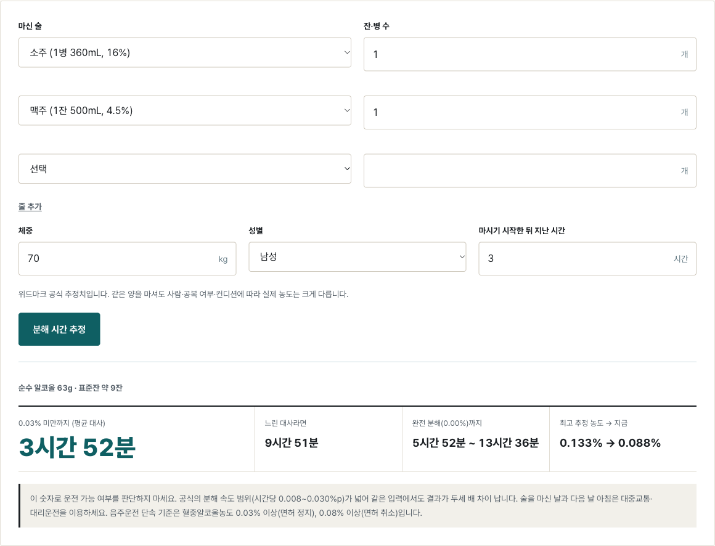Click the driving warning notice paragraph
This screenshot has height=546, width=715.
358,505
